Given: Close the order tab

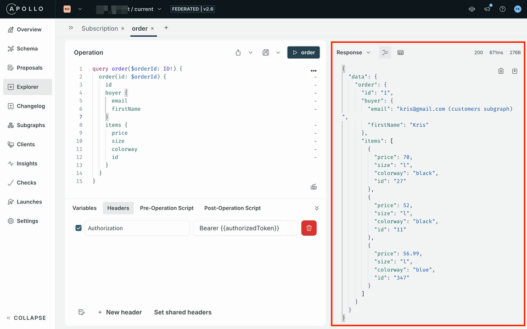Looking at the screenshot, I should 152,29.
